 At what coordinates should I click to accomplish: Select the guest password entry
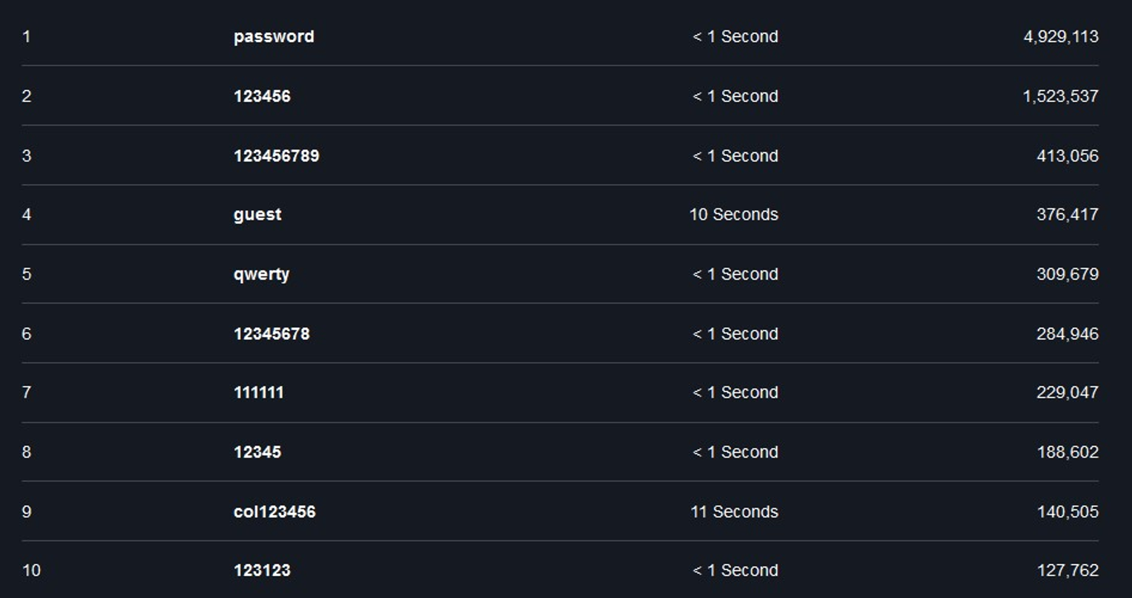pos(257,215)
